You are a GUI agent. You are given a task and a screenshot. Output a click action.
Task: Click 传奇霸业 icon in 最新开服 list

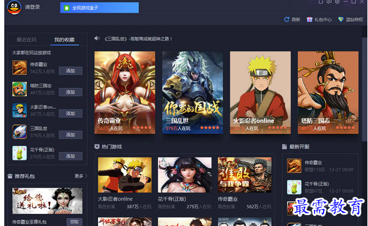294,166
